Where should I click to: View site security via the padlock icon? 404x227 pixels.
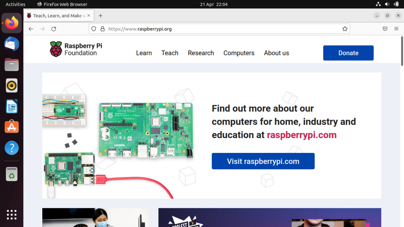(x=103, y=29)
